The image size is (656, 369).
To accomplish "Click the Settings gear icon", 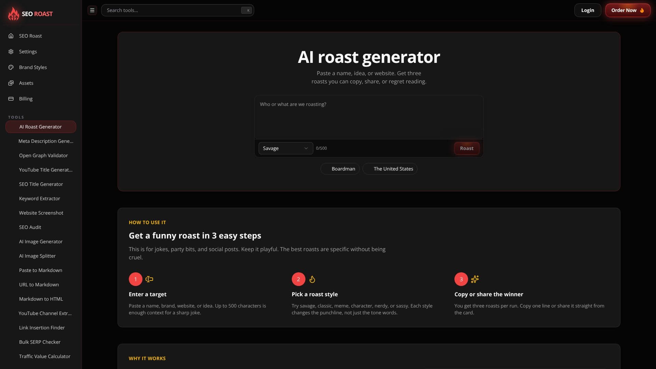I will pos(11,52).
